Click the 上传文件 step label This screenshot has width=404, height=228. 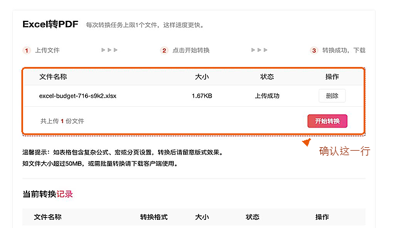coord(47,50)
